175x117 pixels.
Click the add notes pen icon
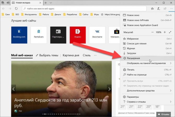click(x=159, y=9)
